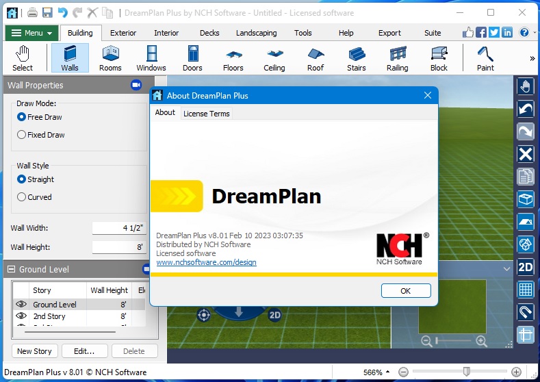Screen dimensions: 540x382
Task: Open the green Menu dropdown
Action: (31, 33)
